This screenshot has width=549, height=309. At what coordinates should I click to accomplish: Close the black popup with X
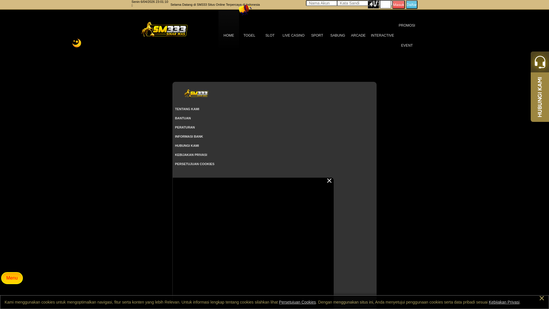(x=329, y=181)
